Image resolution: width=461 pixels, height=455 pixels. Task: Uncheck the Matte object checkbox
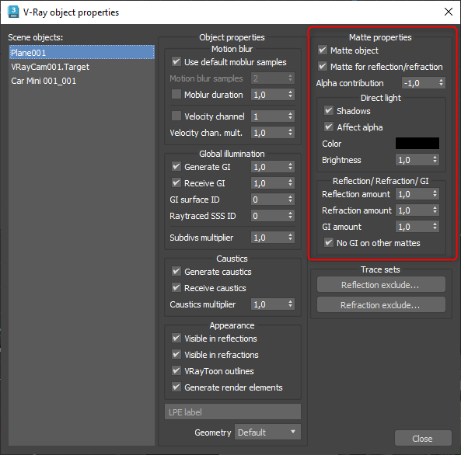coord(322,50)
